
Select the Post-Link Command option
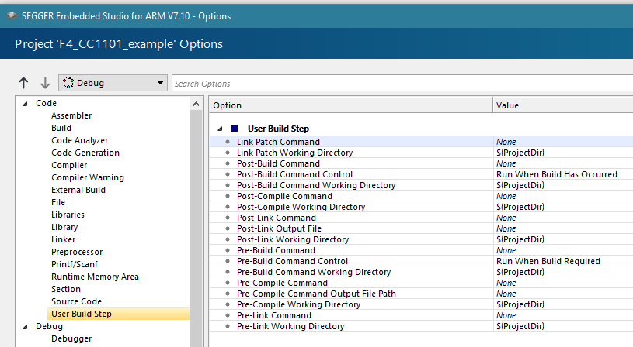[x=277, y=218]
